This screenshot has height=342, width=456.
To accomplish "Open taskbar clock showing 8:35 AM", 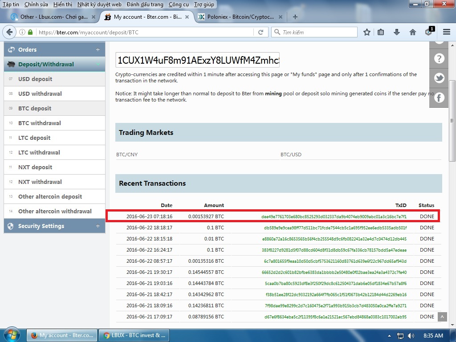I will [433, 336].
